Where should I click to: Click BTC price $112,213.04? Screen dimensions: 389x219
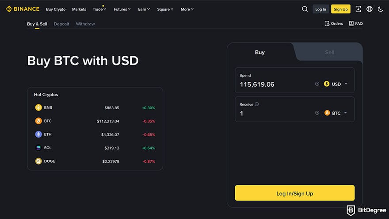click(108, 121)
